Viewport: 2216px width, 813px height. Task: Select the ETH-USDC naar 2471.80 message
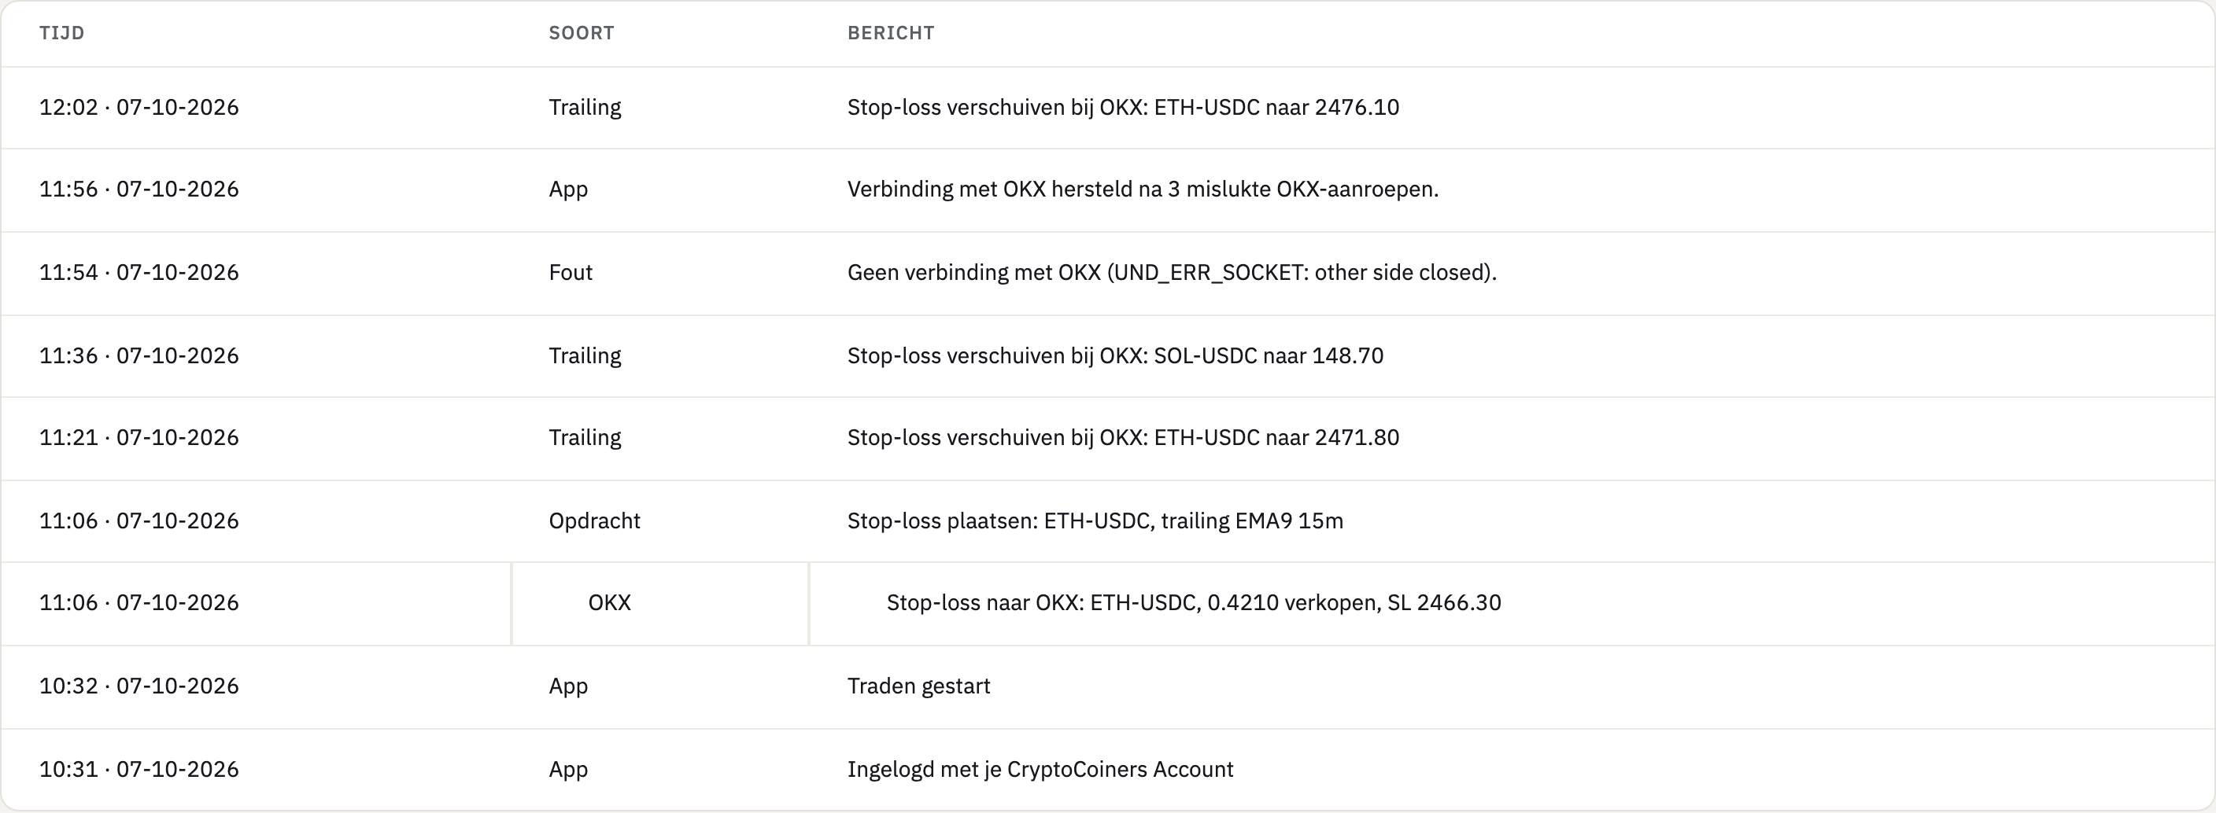pyautogui.click(x=1123, y=437)
